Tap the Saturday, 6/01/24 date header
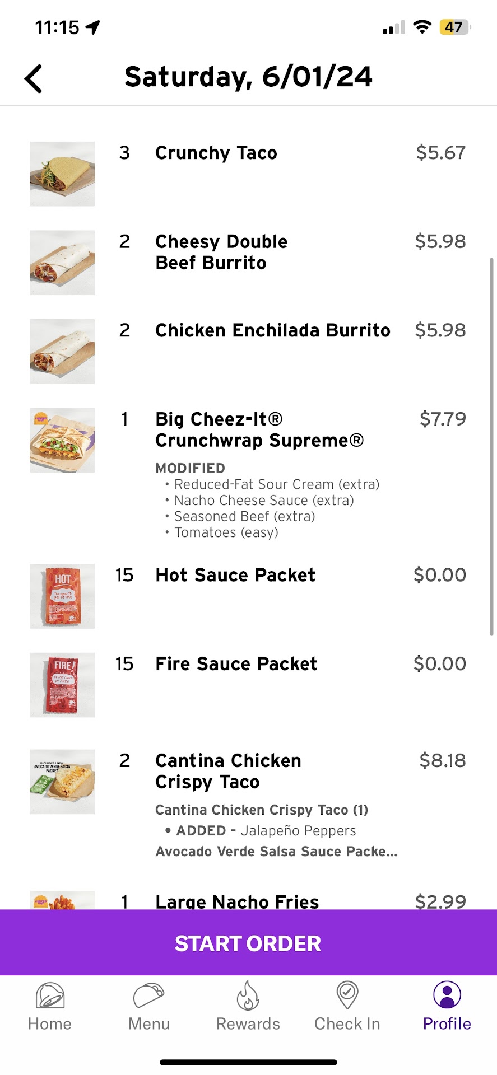Image resolution: width=497 pixels, height=1075 pixels. [x=248, y=77]
